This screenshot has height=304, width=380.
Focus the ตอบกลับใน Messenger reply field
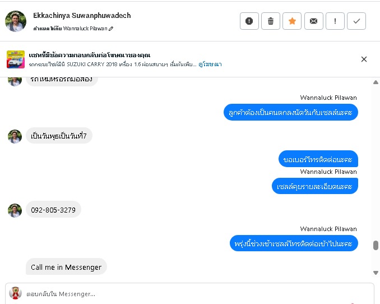coord(185,293)
